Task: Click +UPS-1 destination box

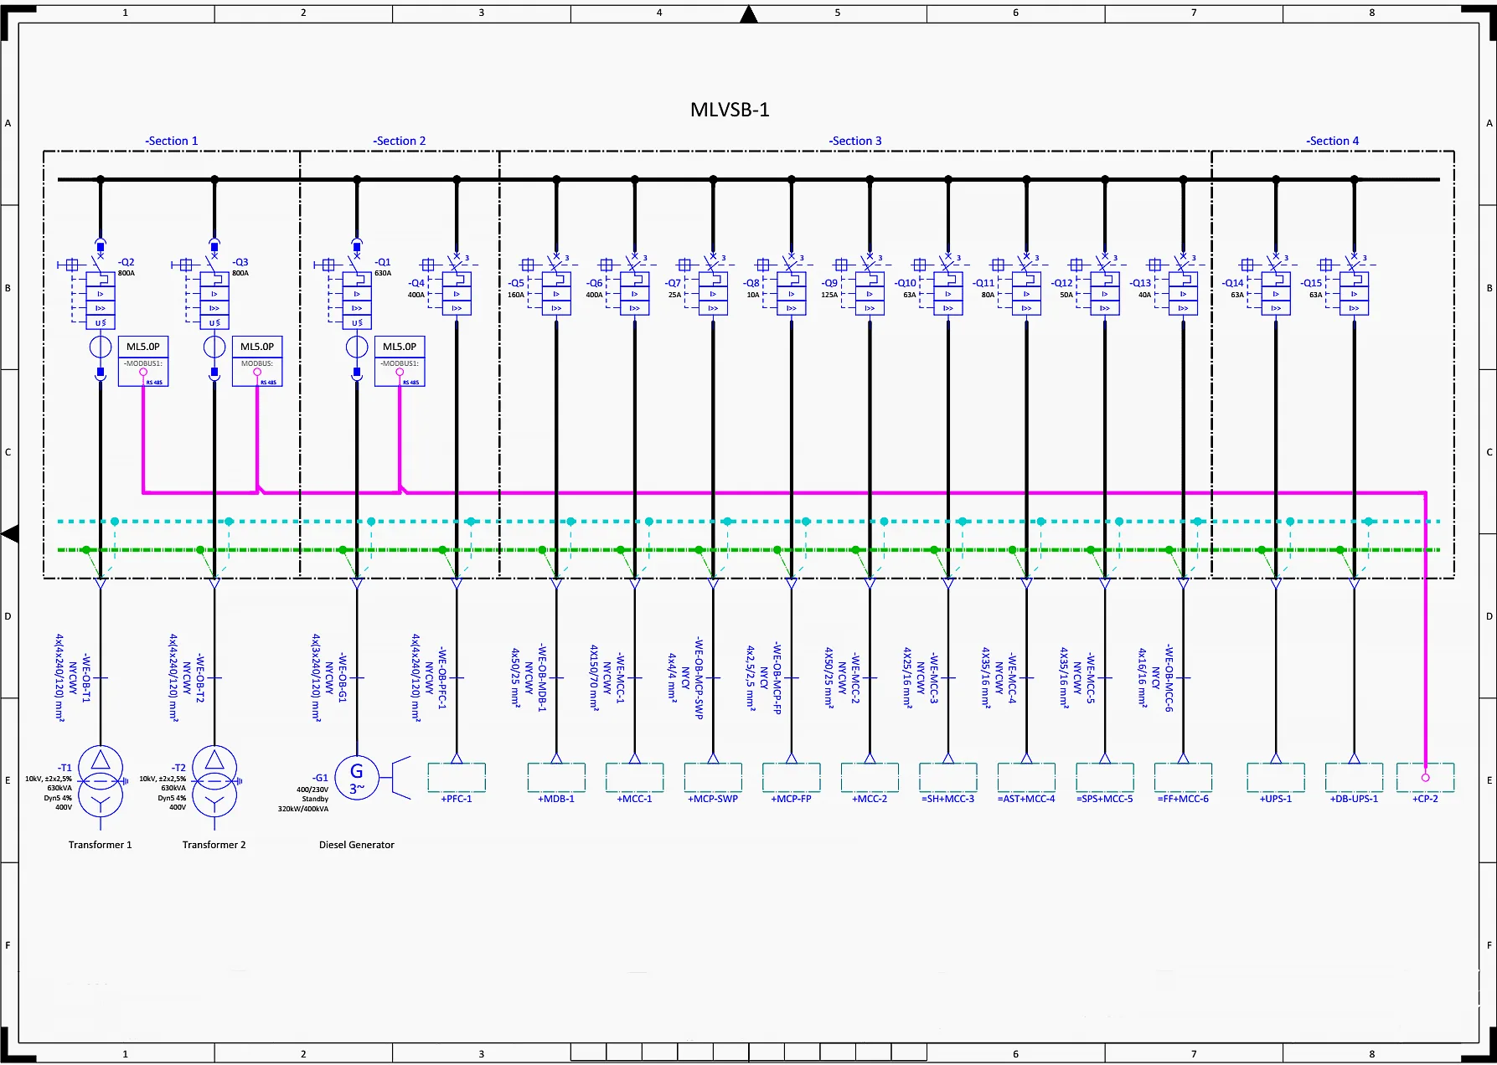Action: [1276, 778]
